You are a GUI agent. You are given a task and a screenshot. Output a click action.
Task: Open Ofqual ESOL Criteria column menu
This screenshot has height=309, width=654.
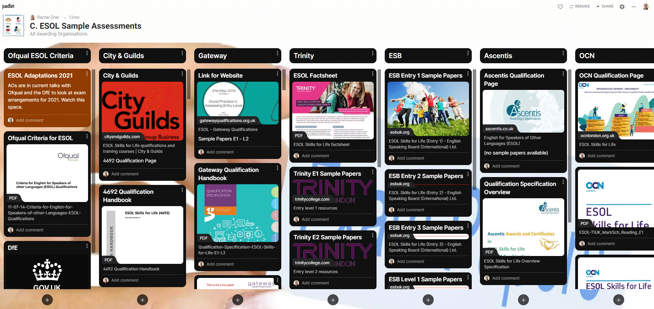pyautogui.click(x=87, y=53)
